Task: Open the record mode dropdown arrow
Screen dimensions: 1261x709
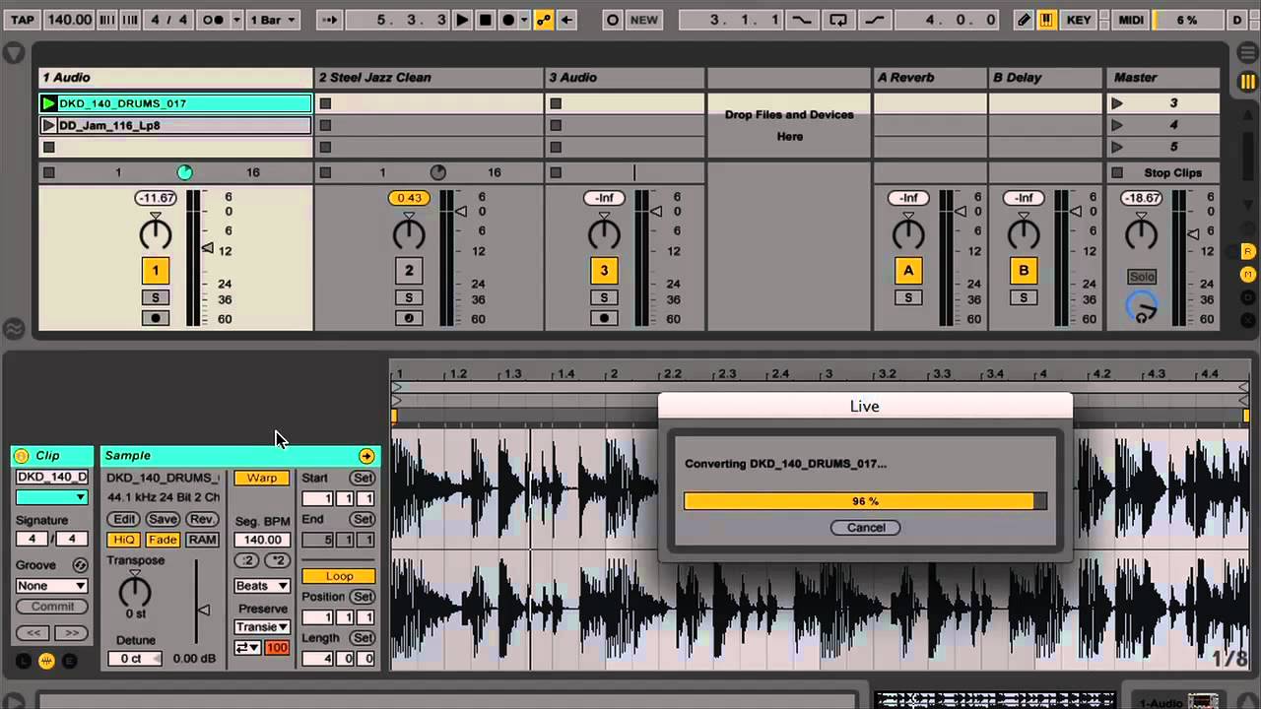Action: tap(525, 20)
